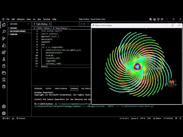Viewport: 183px width, 137px height.
Task: Click the feedback icon in status bar
Action: click(176, 118)
